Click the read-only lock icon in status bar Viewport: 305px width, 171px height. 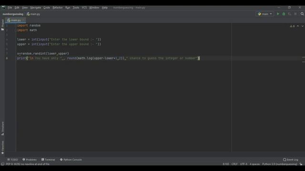click(301, 164)
